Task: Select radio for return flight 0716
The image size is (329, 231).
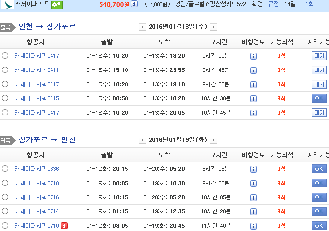Action: coord(5,197)
